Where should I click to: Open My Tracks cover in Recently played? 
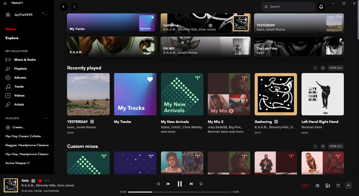(135, 94)
